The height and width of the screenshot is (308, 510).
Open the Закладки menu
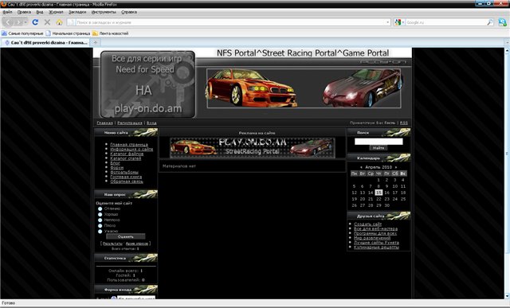(77, 12)
